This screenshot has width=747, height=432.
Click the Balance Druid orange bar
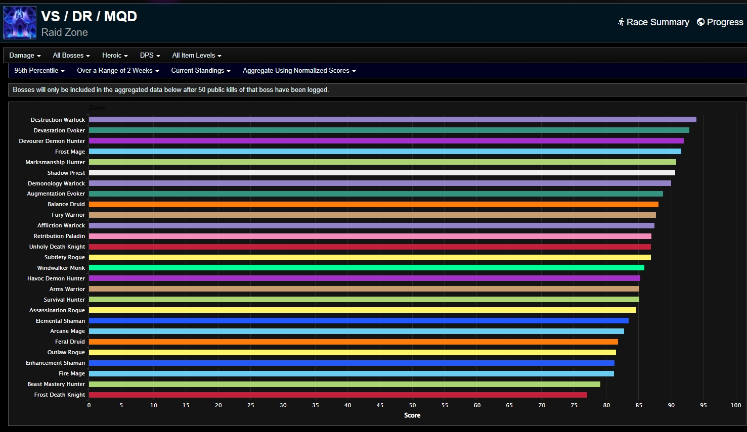point(374,204)
